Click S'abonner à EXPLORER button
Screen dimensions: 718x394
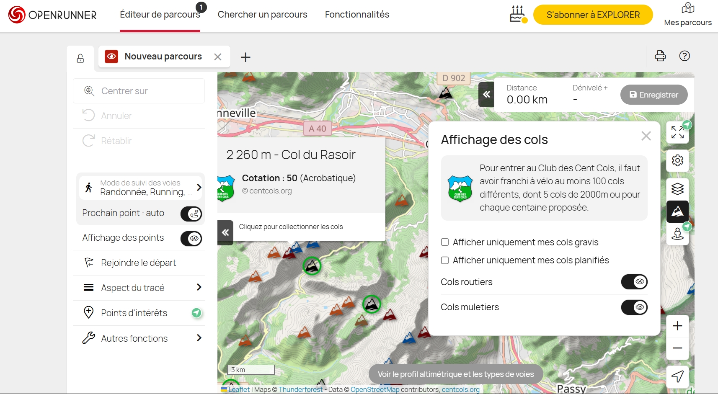coord(593,15)
